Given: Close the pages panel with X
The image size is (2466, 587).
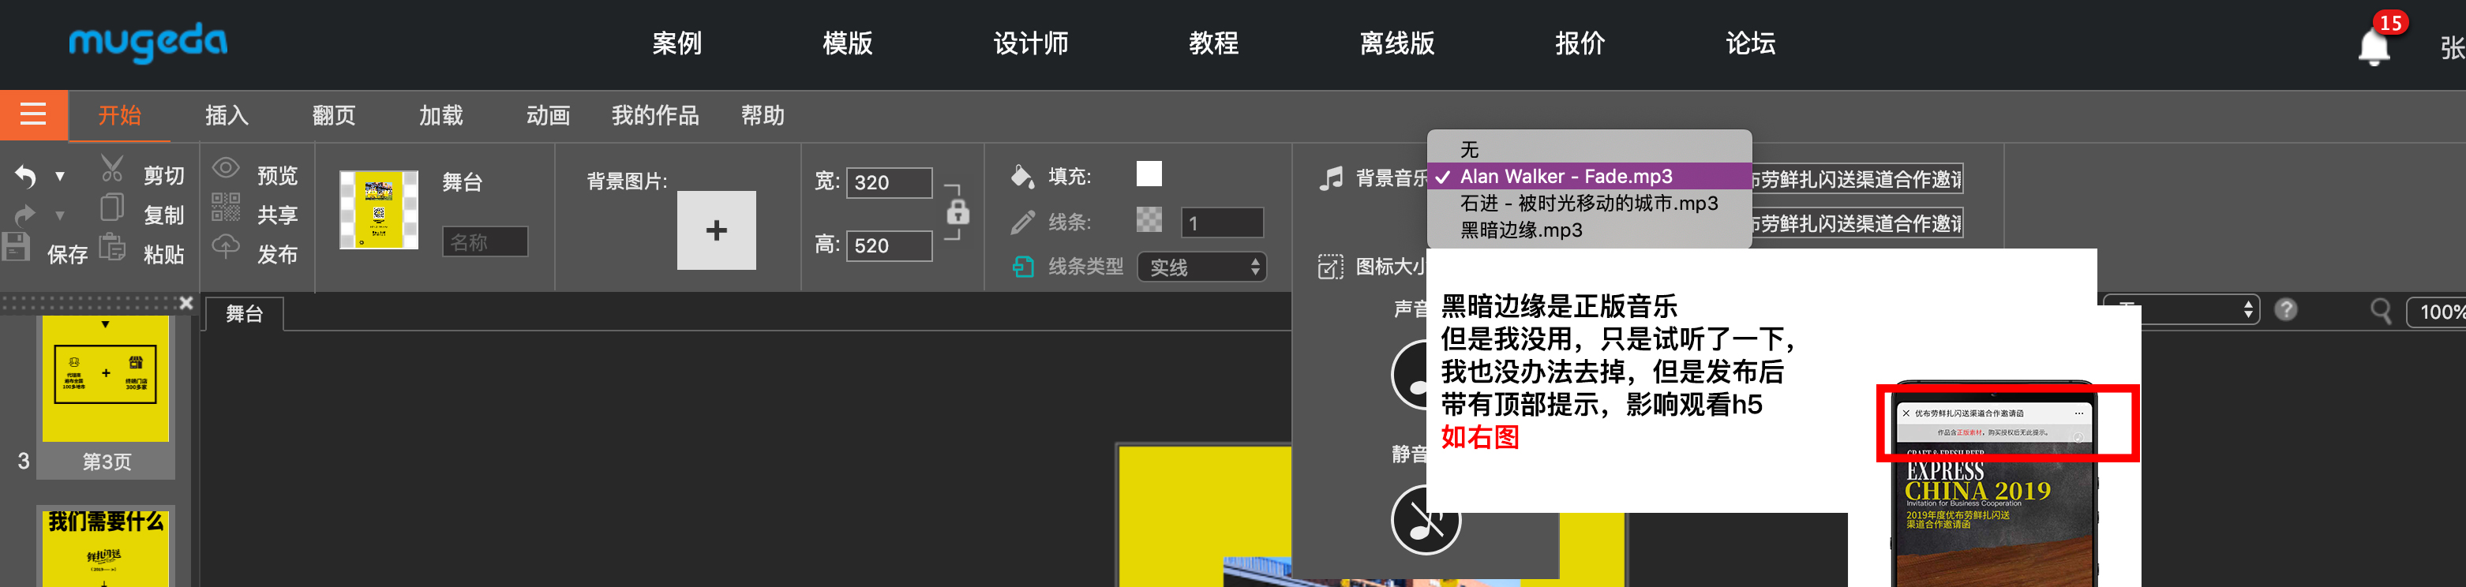Looking at the screenshot, I should [186, 304].
